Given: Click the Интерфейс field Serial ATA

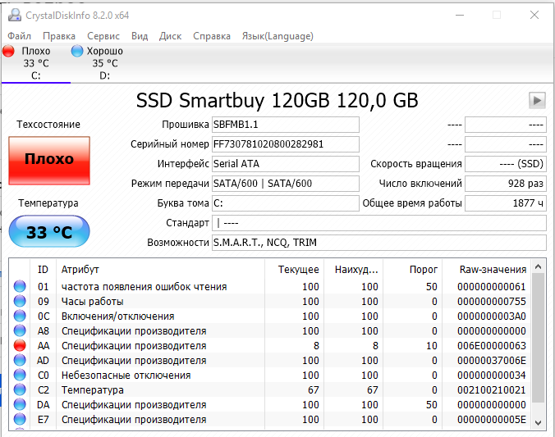Looking at the screenshot, I should pos(285,164).
